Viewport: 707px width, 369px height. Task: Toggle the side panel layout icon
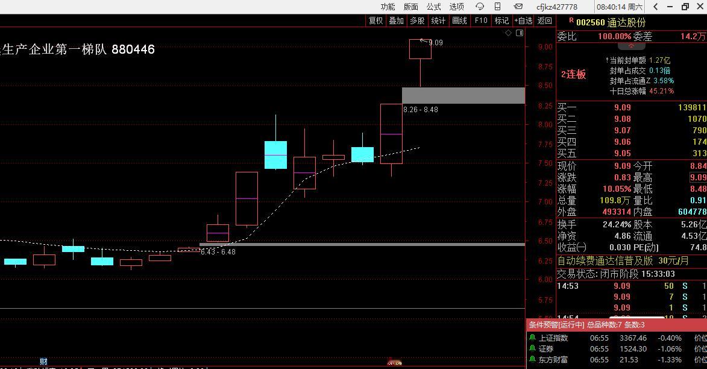tap(520, 33)
